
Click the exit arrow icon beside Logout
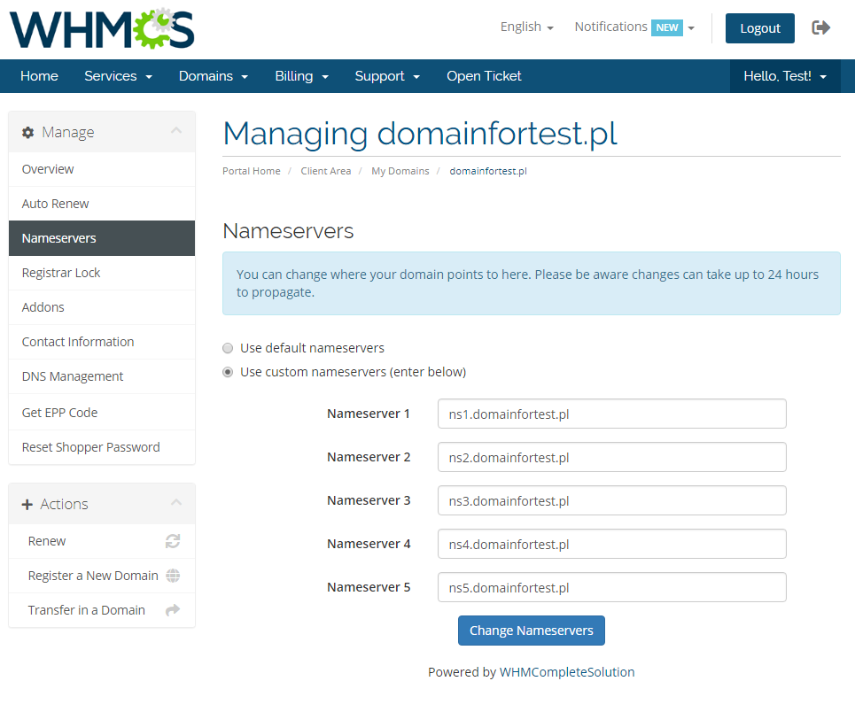(820, 27)
